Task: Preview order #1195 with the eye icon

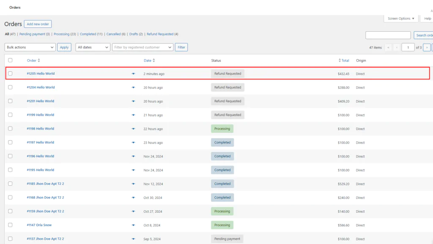Action: pyautogui.click(x=133, y=170)
